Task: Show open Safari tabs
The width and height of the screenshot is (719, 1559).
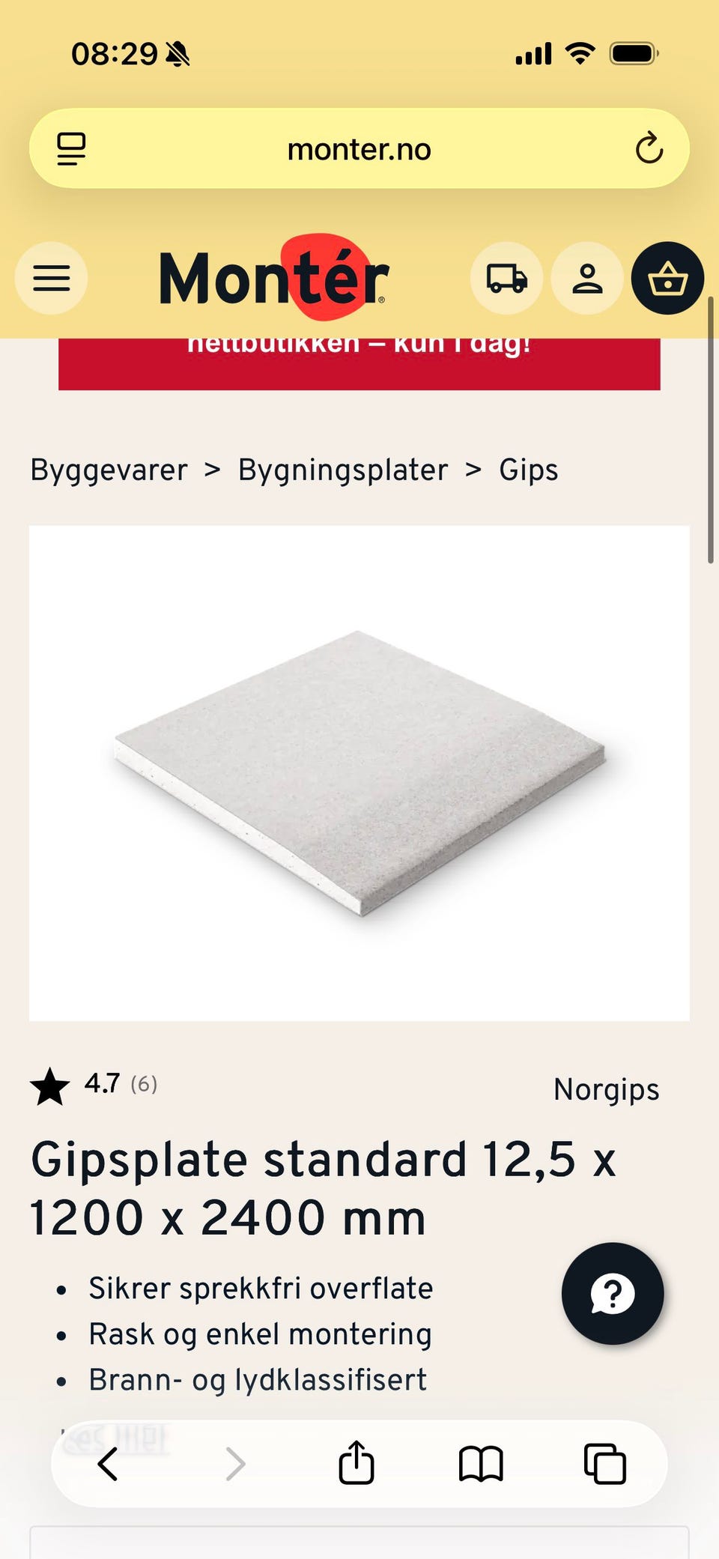Action: [604, 1464]
